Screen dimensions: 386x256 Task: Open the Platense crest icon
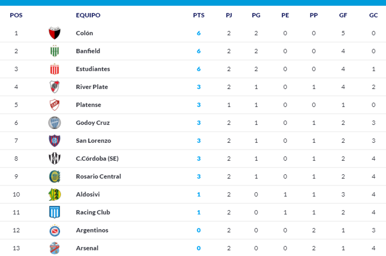(x=54, y=105)
